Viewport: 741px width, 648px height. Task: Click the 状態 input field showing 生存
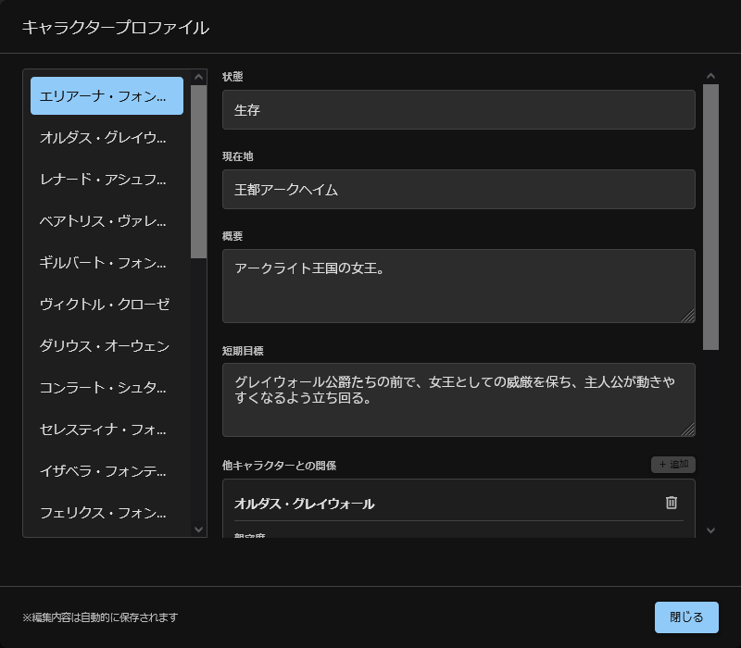pos(458,110)
